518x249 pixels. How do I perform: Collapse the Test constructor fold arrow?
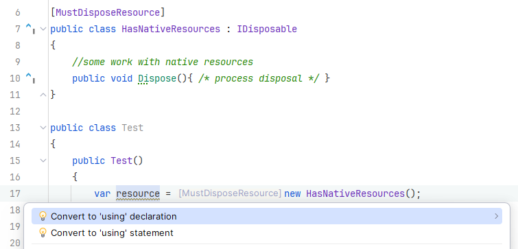(x=43, y=161)
